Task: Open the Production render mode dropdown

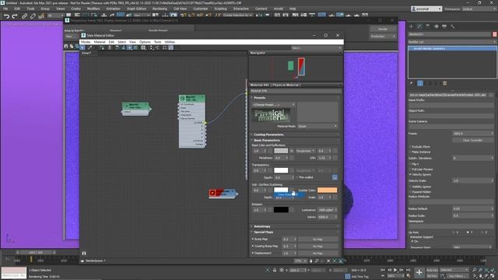Action: click(383, 37)
